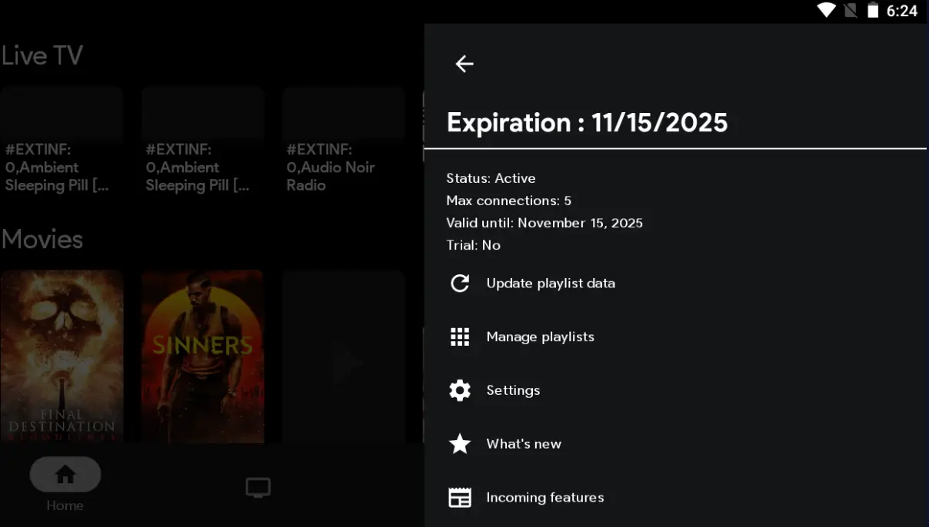Tap the Home label in navigation
The image size is (929, 527).
[x=65, y=505]
